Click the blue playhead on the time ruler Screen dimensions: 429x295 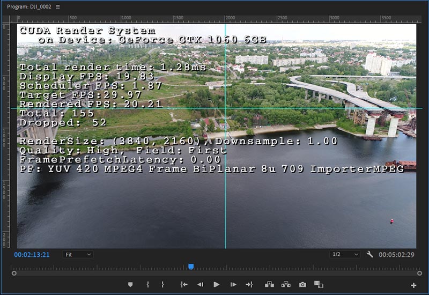(x=190, y=267)
